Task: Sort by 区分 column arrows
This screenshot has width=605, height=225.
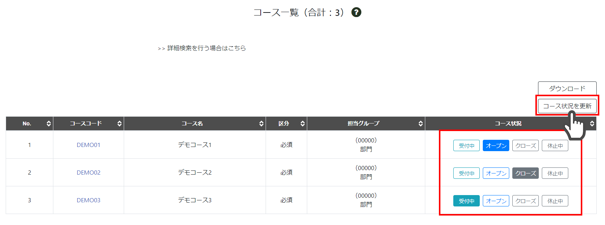Action: pos(302,123)
